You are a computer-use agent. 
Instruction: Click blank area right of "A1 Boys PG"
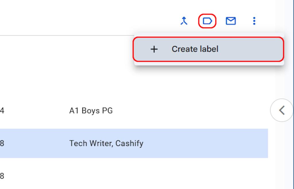[x=187, y=111]
